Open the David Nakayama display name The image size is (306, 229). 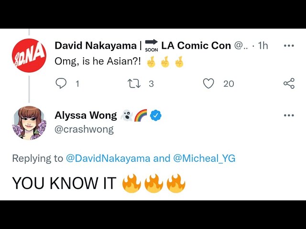(96, 46)
